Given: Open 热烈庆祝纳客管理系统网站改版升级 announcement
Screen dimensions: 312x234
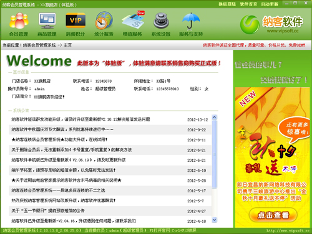Looking at the screenshot, I should click(x=64, y=201).
